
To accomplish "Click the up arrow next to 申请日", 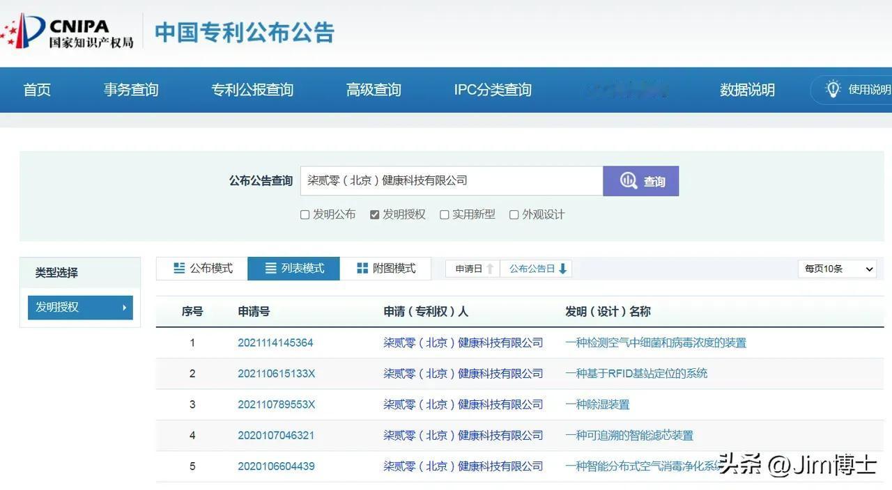I will point(490,269).
